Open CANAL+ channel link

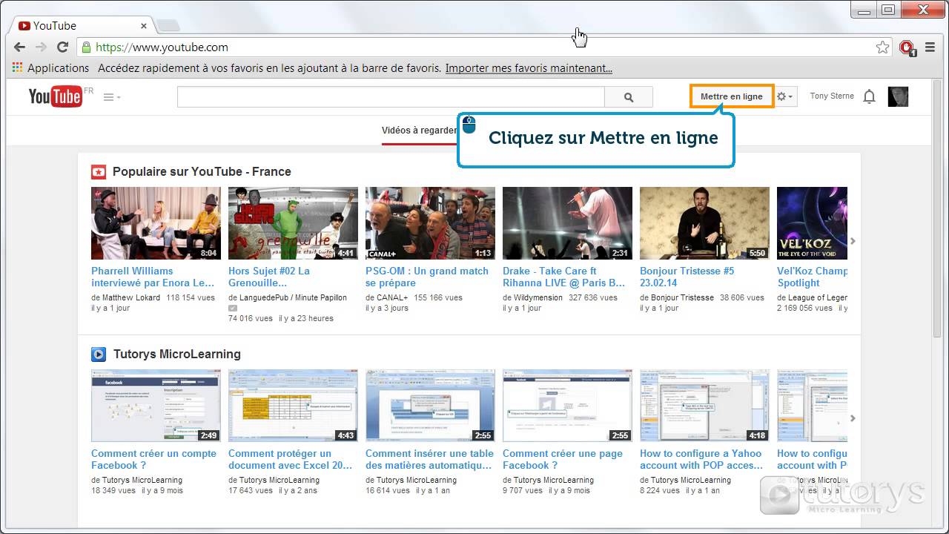(x=393, y=297)
